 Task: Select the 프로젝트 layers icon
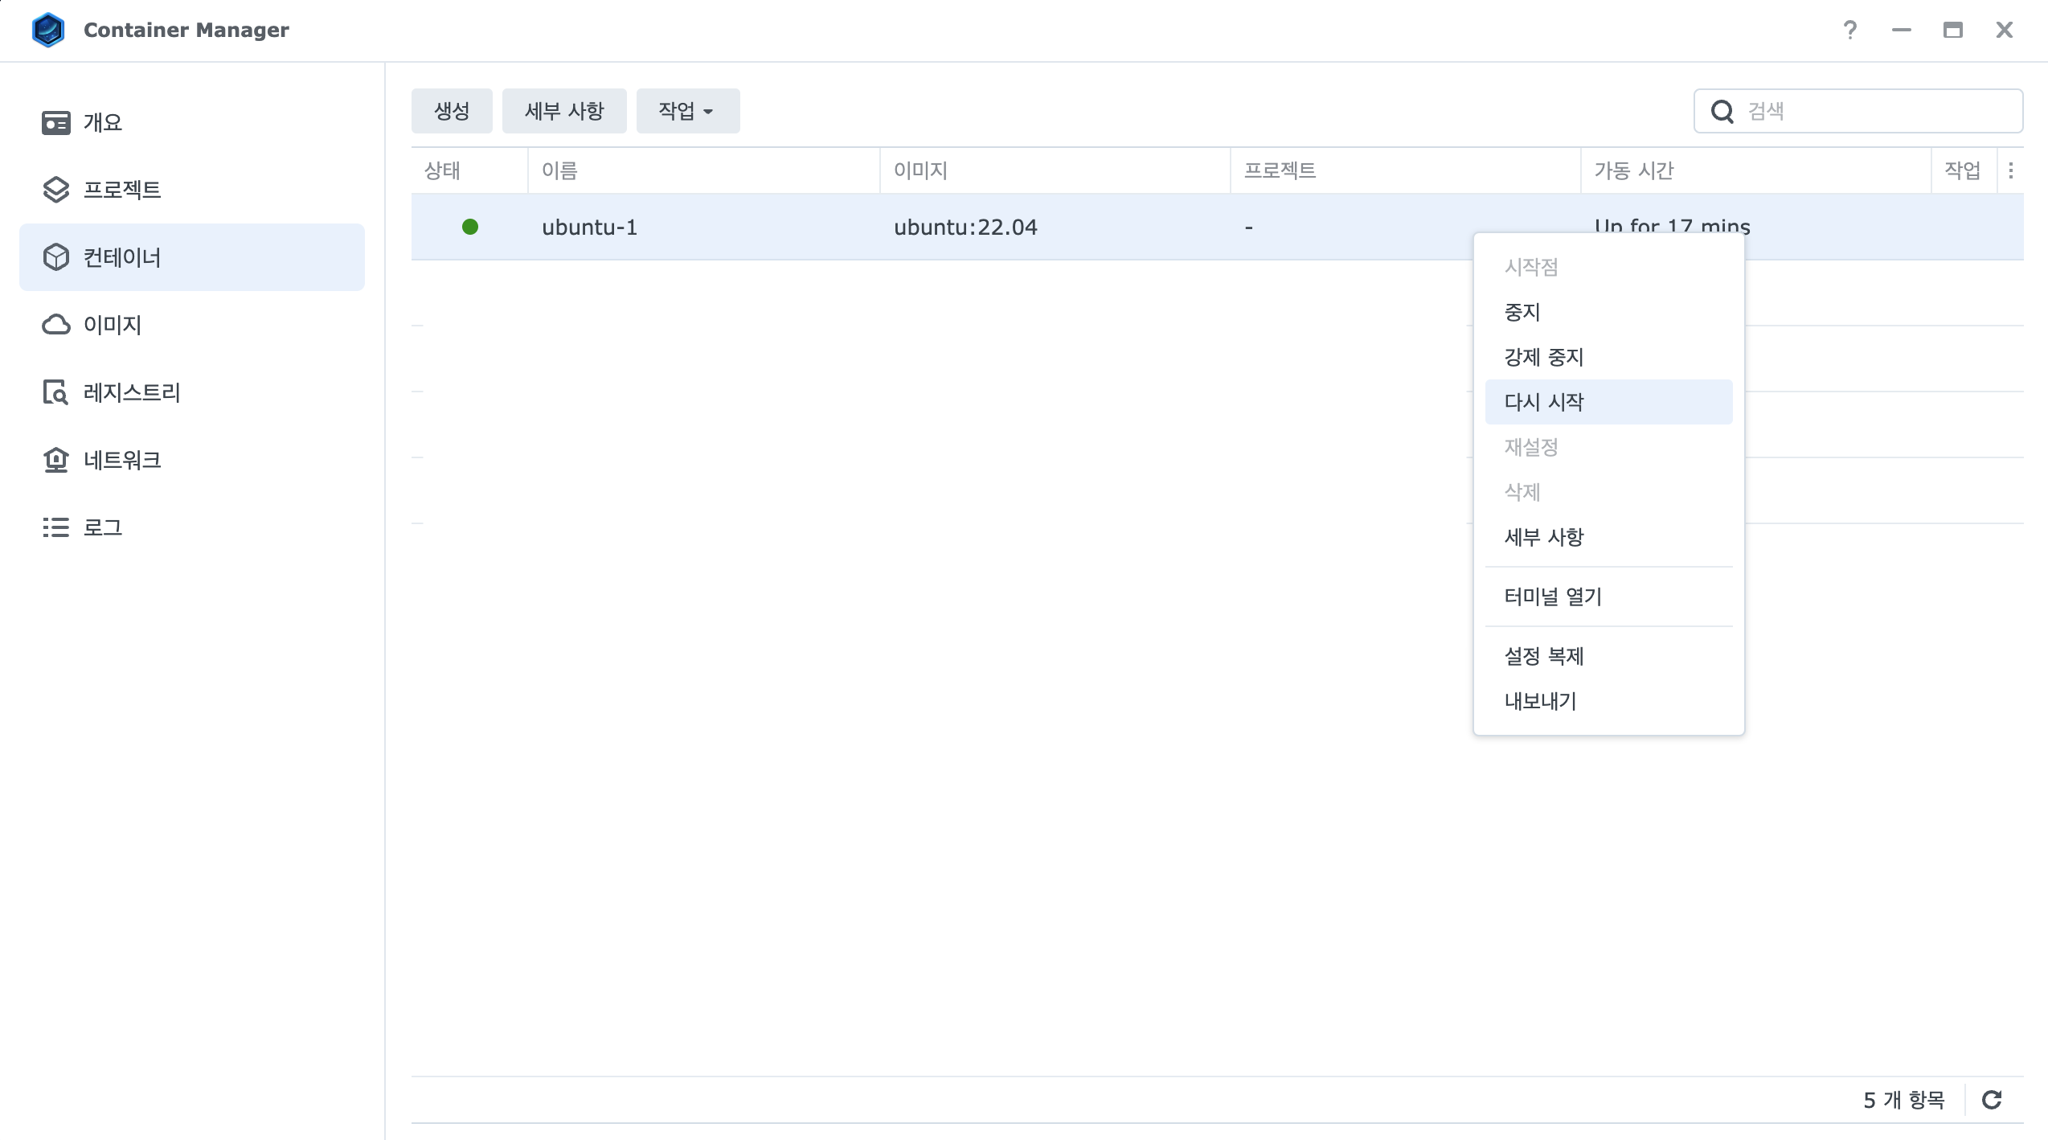[55, 190]
